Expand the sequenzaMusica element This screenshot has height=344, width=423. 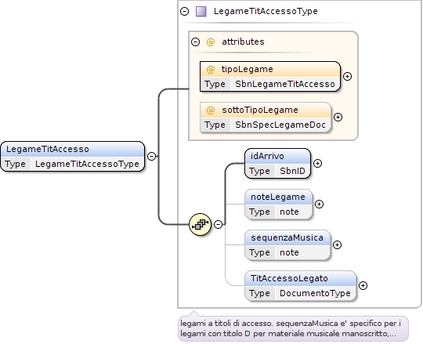click(337, 244)
